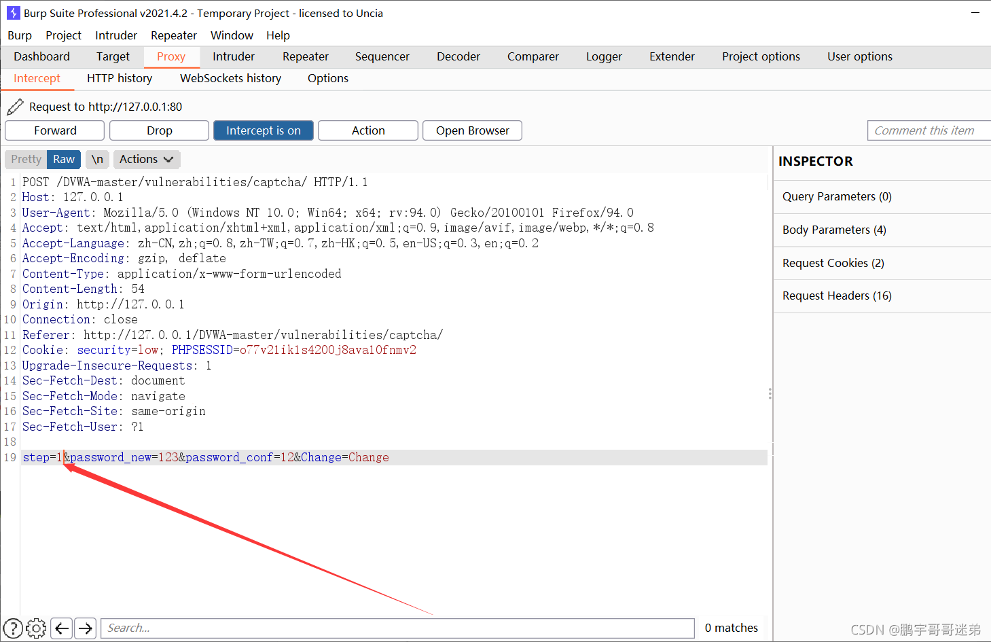Click the User-Agent header line

pos(327,213)
